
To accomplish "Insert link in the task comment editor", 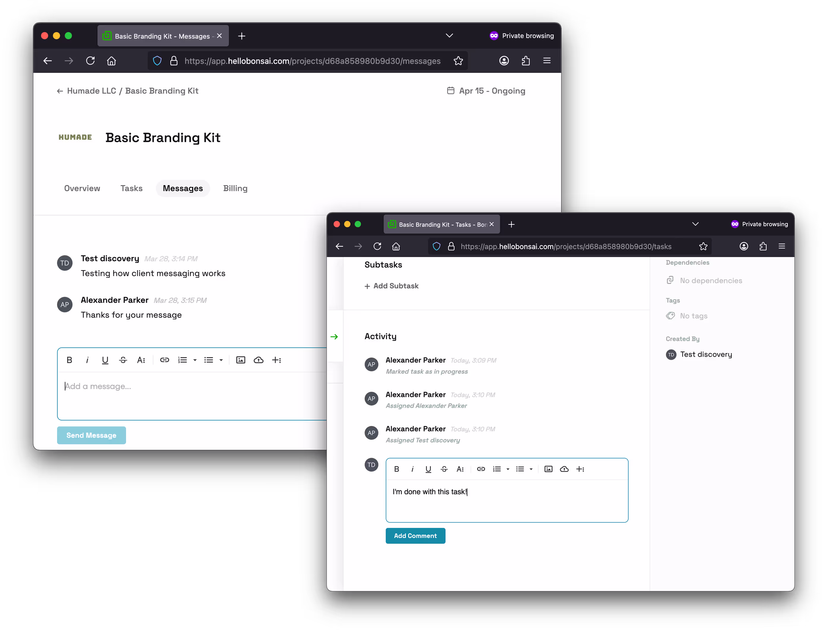I will click(481, 469).
